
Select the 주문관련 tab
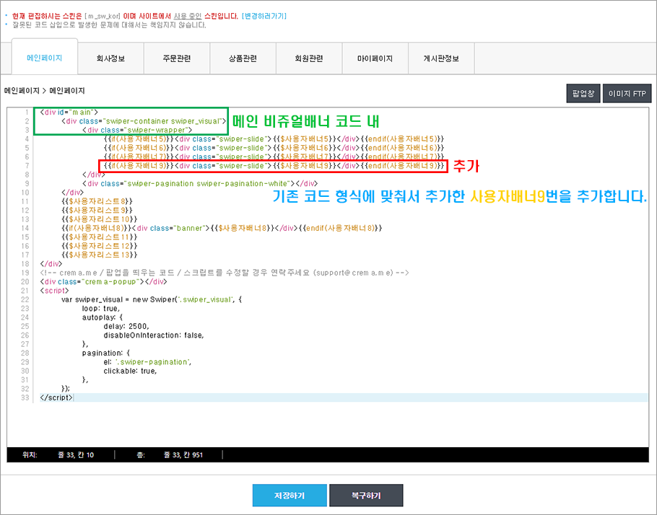pos(177,58)
